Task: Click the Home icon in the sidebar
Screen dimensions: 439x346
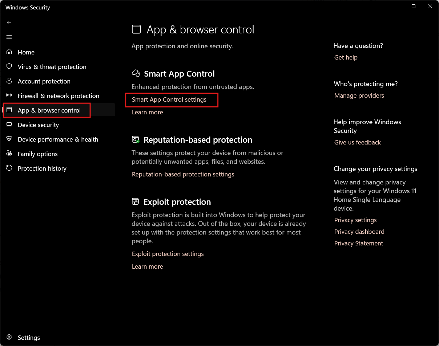Action: point(9,52)
